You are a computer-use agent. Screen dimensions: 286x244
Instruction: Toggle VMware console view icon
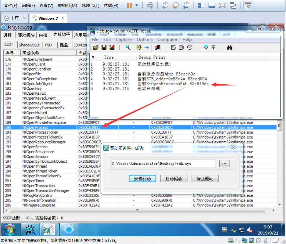(x=248, y=6)
